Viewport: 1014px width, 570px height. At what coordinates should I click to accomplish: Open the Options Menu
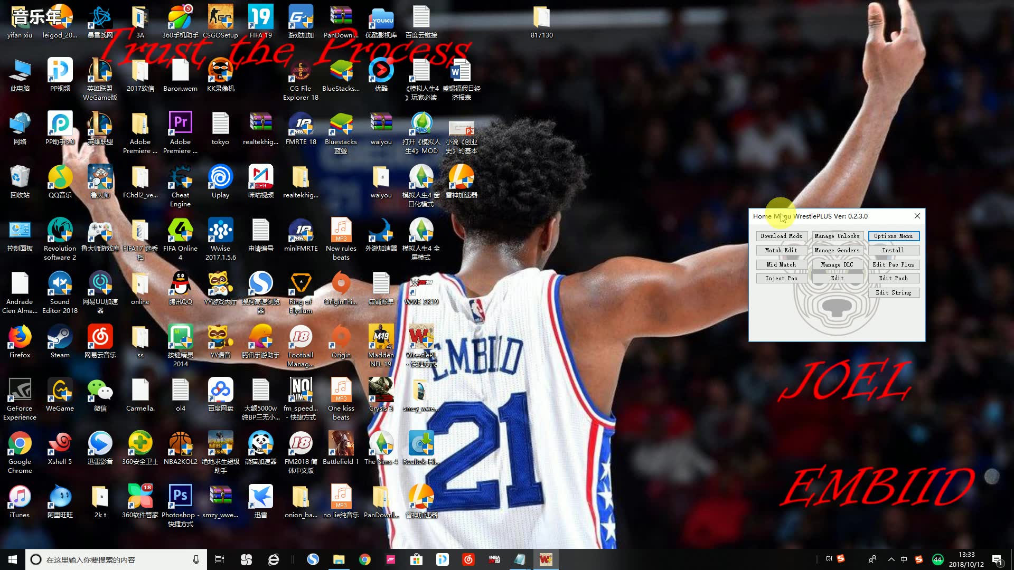tap(893, 236)
